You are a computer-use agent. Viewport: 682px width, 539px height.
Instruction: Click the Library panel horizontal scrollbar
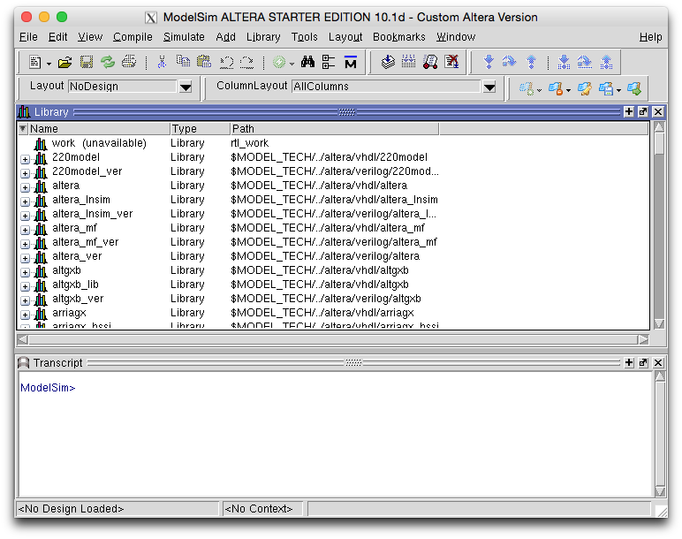coord(334,339)
